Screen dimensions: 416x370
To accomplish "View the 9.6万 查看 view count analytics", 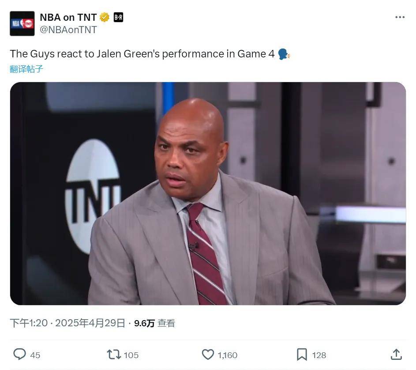I will (154, 323).
